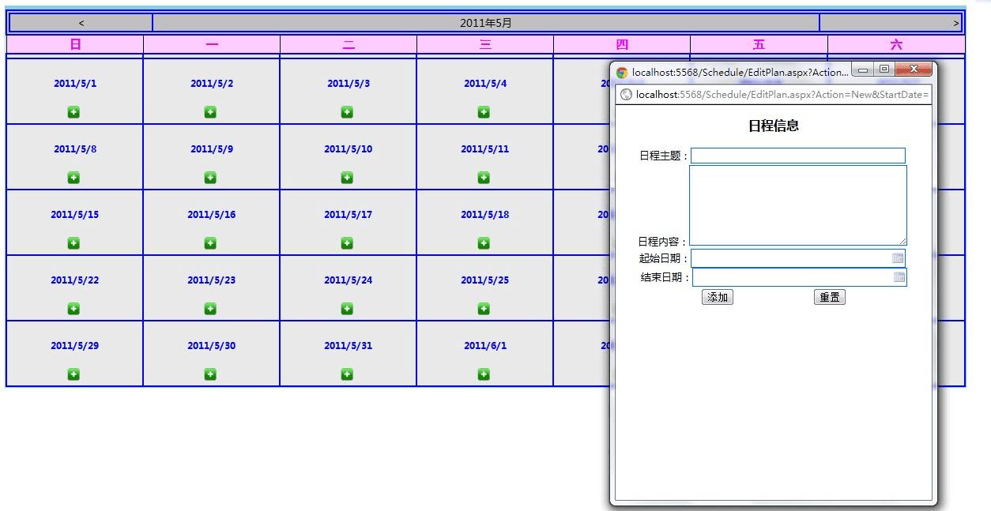Screen dimensions: 991x511
Task: Open the calendar picker for 起始日期
Action: click(898, 257)
